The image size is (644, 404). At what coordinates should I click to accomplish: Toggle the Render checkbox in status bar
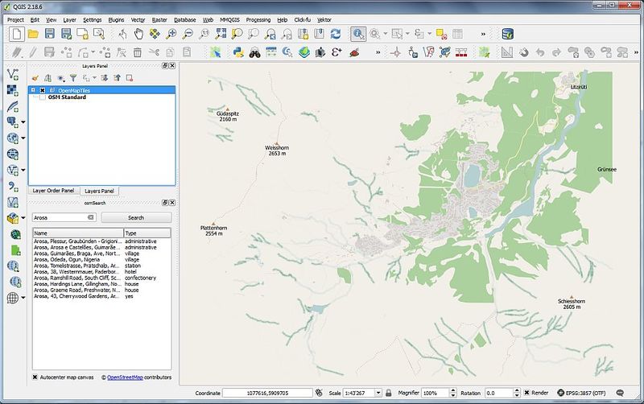click(x=526, y=393)
